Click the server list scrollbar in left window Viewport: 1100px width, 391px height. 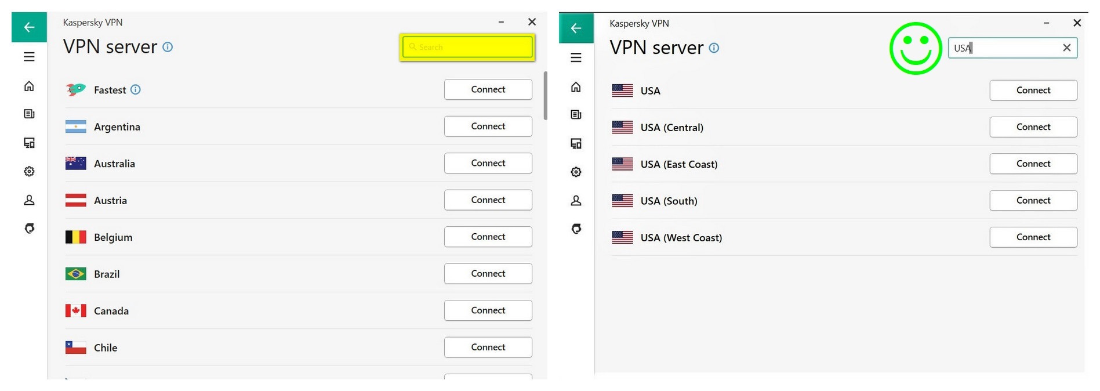click(x=545, y=96)
